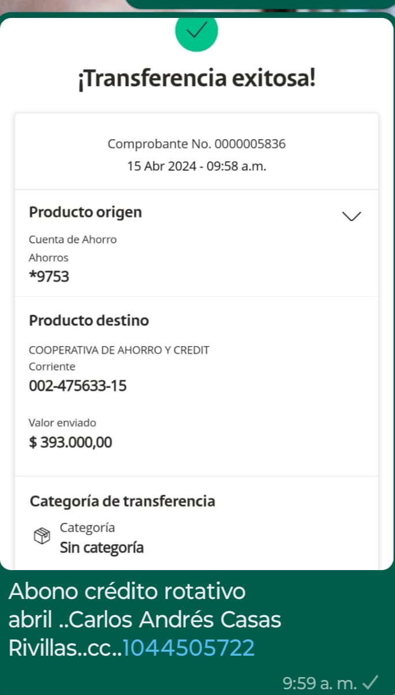Click the category box icon
395x695 pixels.
(x=42, y=537)
